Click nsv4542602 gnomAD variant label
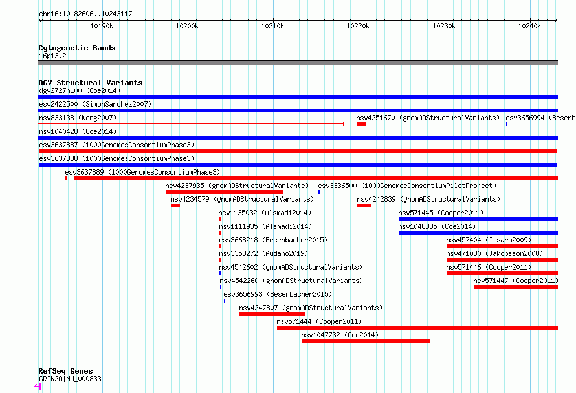The image size is (576, 393). pos(291,267)
